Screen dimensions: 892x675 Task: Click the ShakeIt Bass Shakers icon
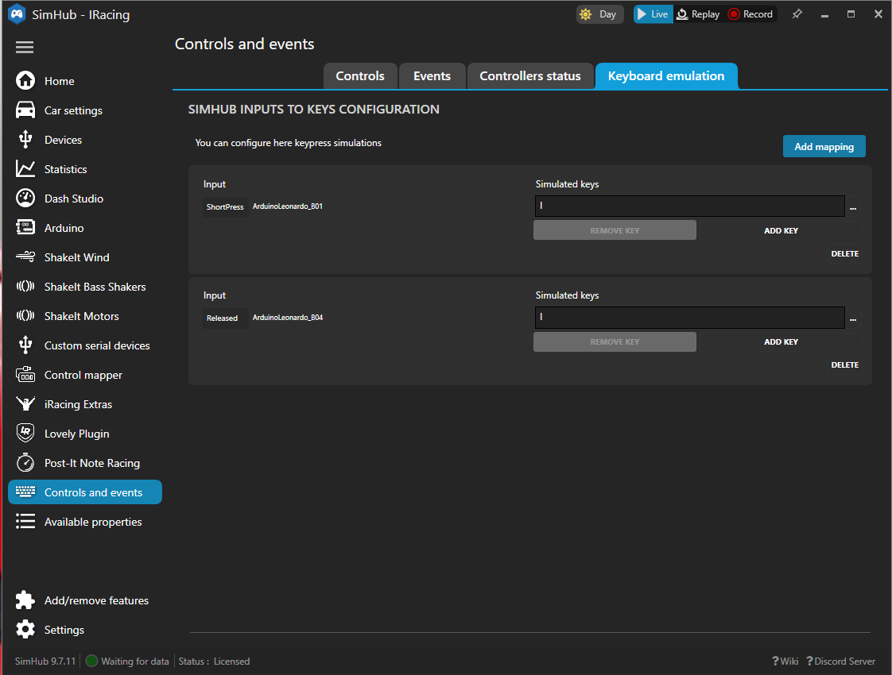coord(25,287)
